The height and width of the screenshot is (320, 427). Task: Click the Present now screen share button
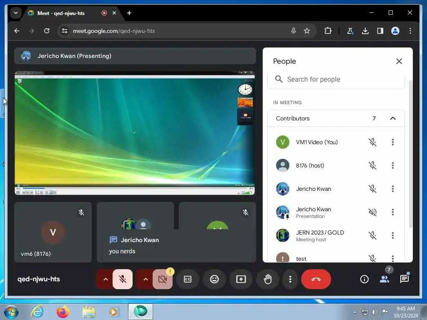click(x=241, y=279)
